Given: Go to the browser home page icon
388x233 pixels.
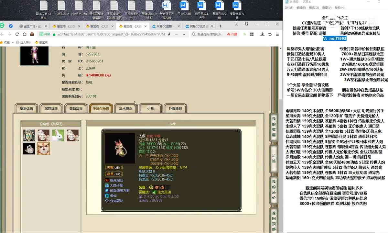Looking at the screenshot, I should (x=24, y=34).
